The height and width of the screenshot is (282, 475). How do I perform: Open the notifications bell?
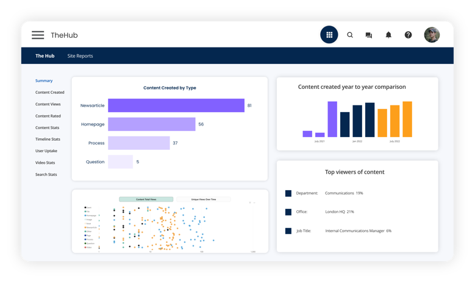(388, 35)
